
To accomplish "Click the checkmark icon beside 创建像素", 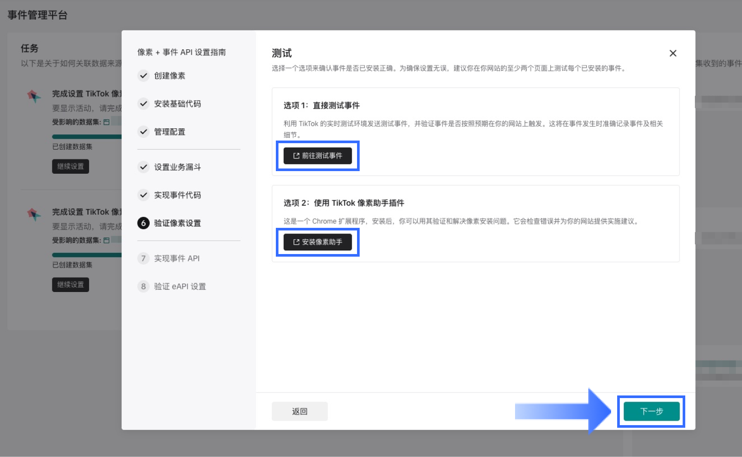I will 143,76.
